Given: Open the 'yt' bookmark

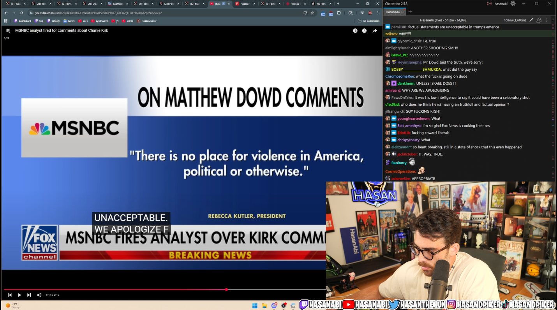Looking at the screenshot, I should [115, 21].
